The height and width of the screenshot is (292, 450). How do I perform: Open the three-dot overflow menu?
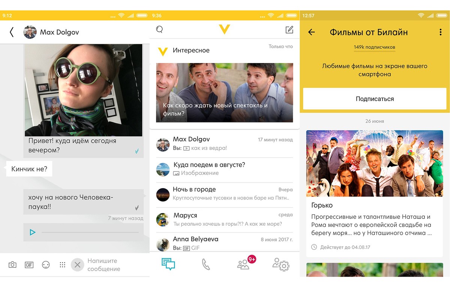click(x=440, y=32)
